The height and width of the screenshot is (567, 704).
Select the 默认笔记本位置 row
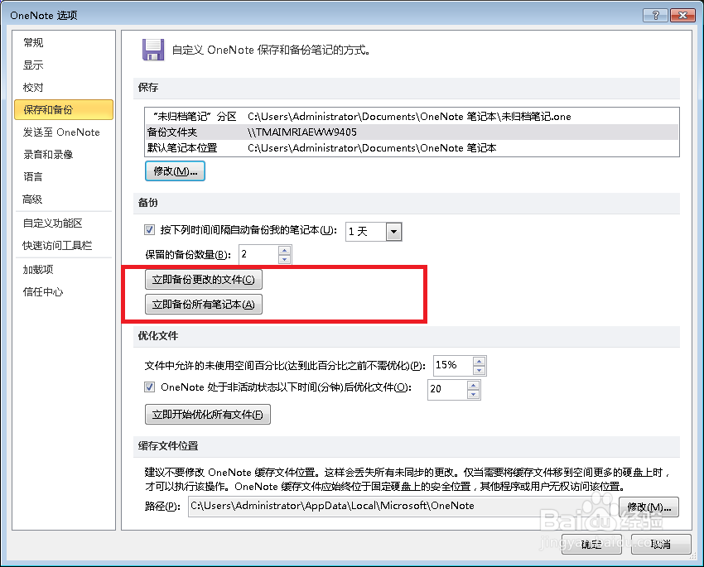click(412, 148)
